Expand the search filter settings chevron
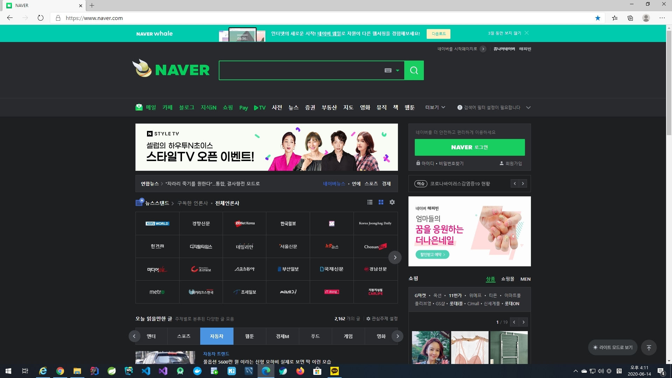The image size is (672, 378). pyautogui.click(x=528, y=107)
